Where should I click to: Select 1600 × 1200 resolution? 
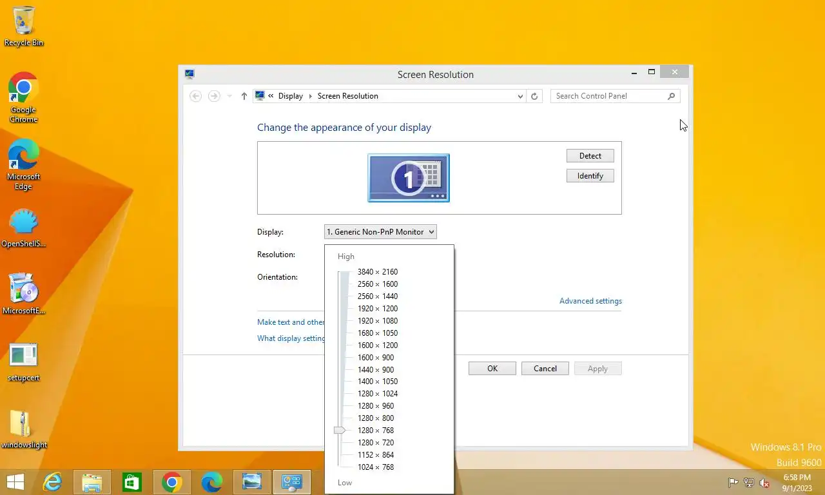pyautogui.click(x=378, y=345)
